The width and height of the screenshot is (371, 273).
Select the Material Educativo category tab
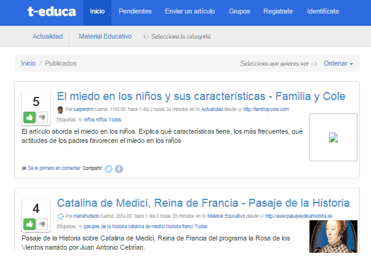pyautogui.click(x=105, y=36)
